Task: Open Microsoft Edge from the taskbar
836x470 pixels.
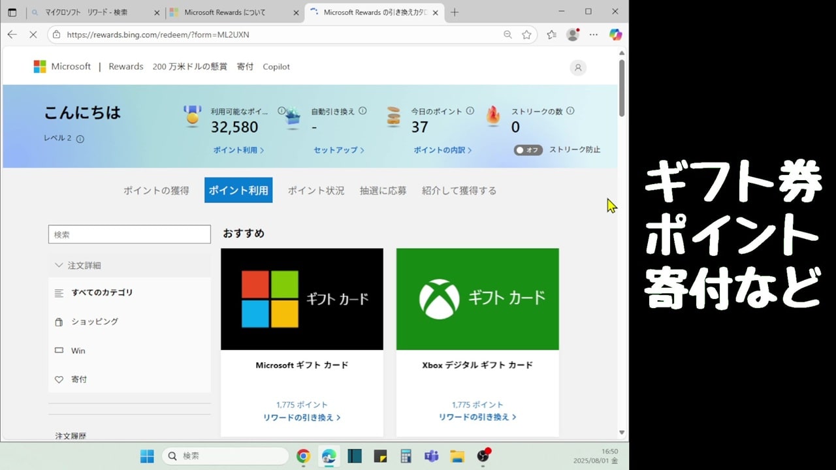Action: [329, 456]
